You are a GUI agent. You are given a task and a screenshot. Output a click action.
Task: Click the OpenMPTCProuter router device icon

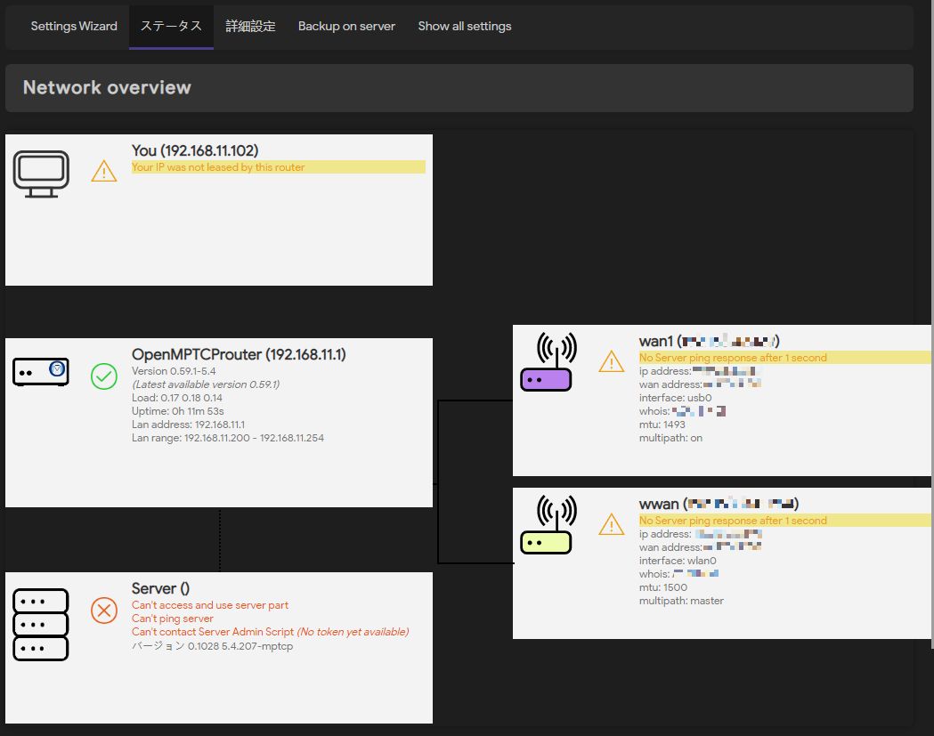pos(40,372)
